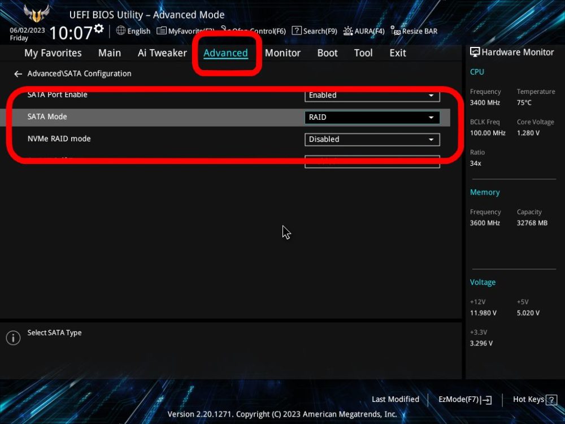Click the 75°C temperature value
Image resolution: width=565 pixels, height=424 pixels.
(524, 103)
